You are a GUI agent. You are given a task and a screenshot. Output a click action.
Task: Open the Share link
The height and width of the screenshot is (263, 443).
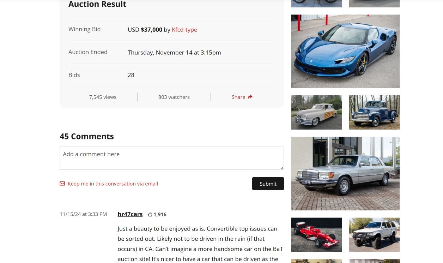coord(242,97)
